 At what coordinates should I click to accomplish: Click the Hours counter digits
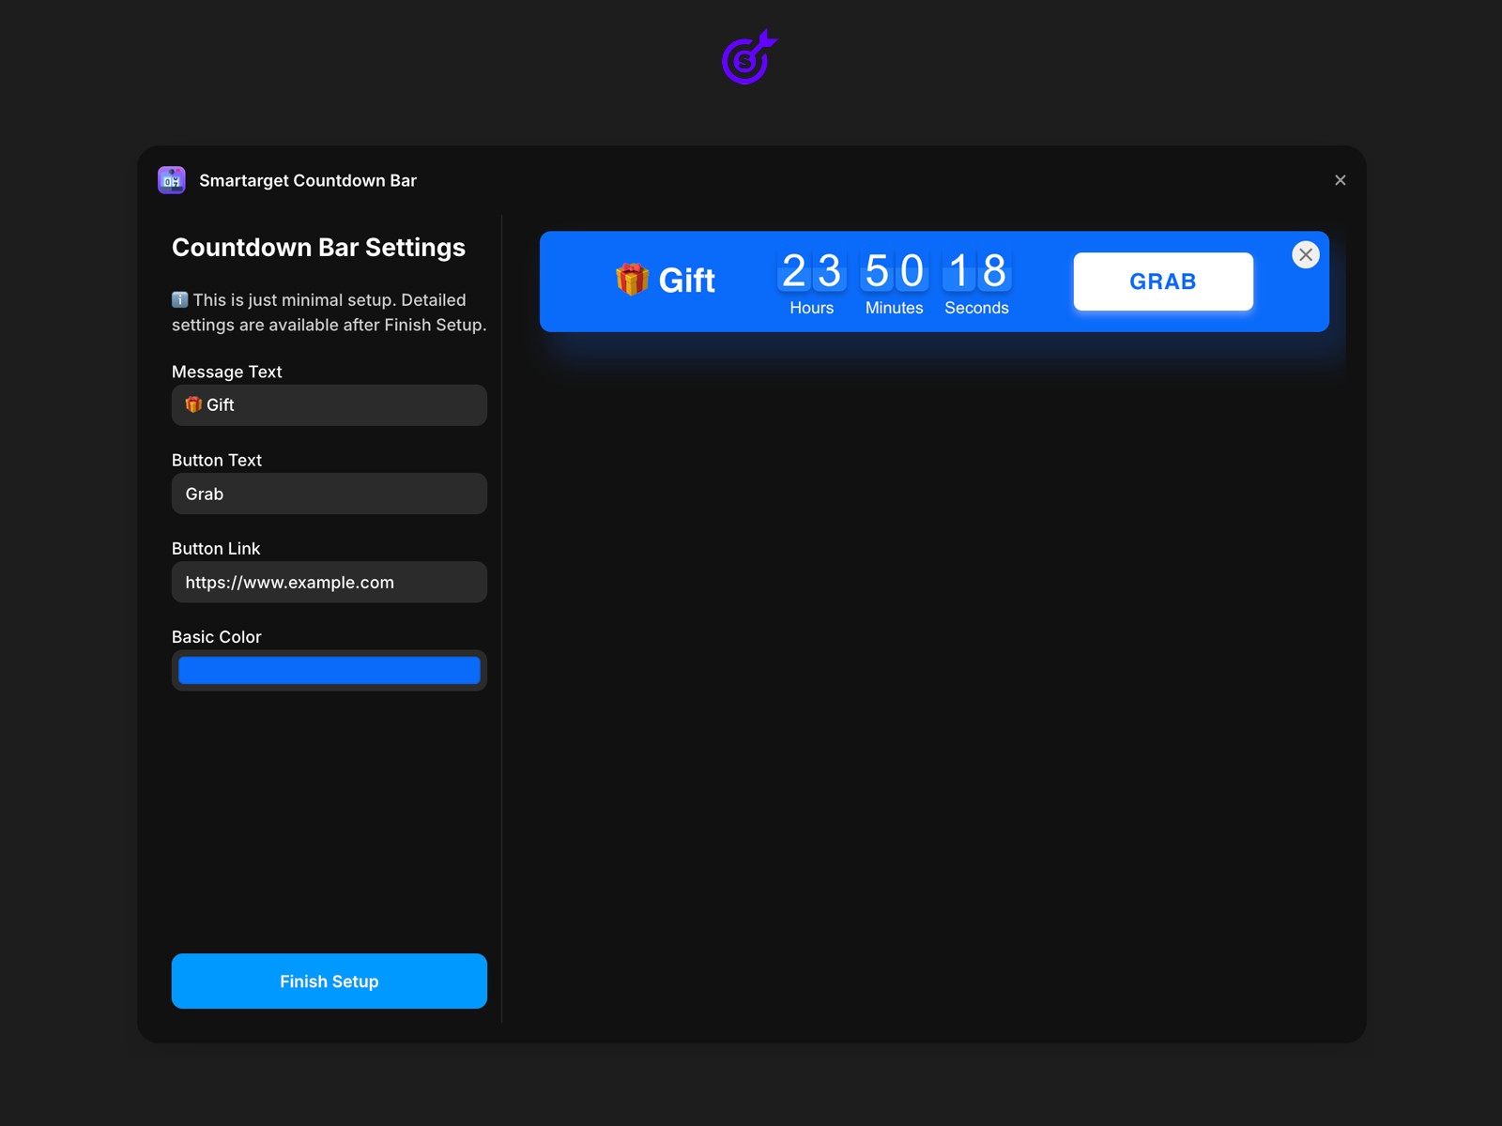pos(811,270)
